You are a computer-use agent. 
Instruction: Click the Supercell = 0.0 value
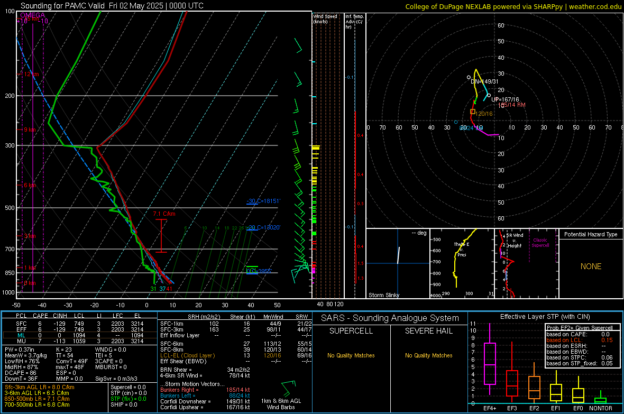pyautogui.click(x=128, y=387)
